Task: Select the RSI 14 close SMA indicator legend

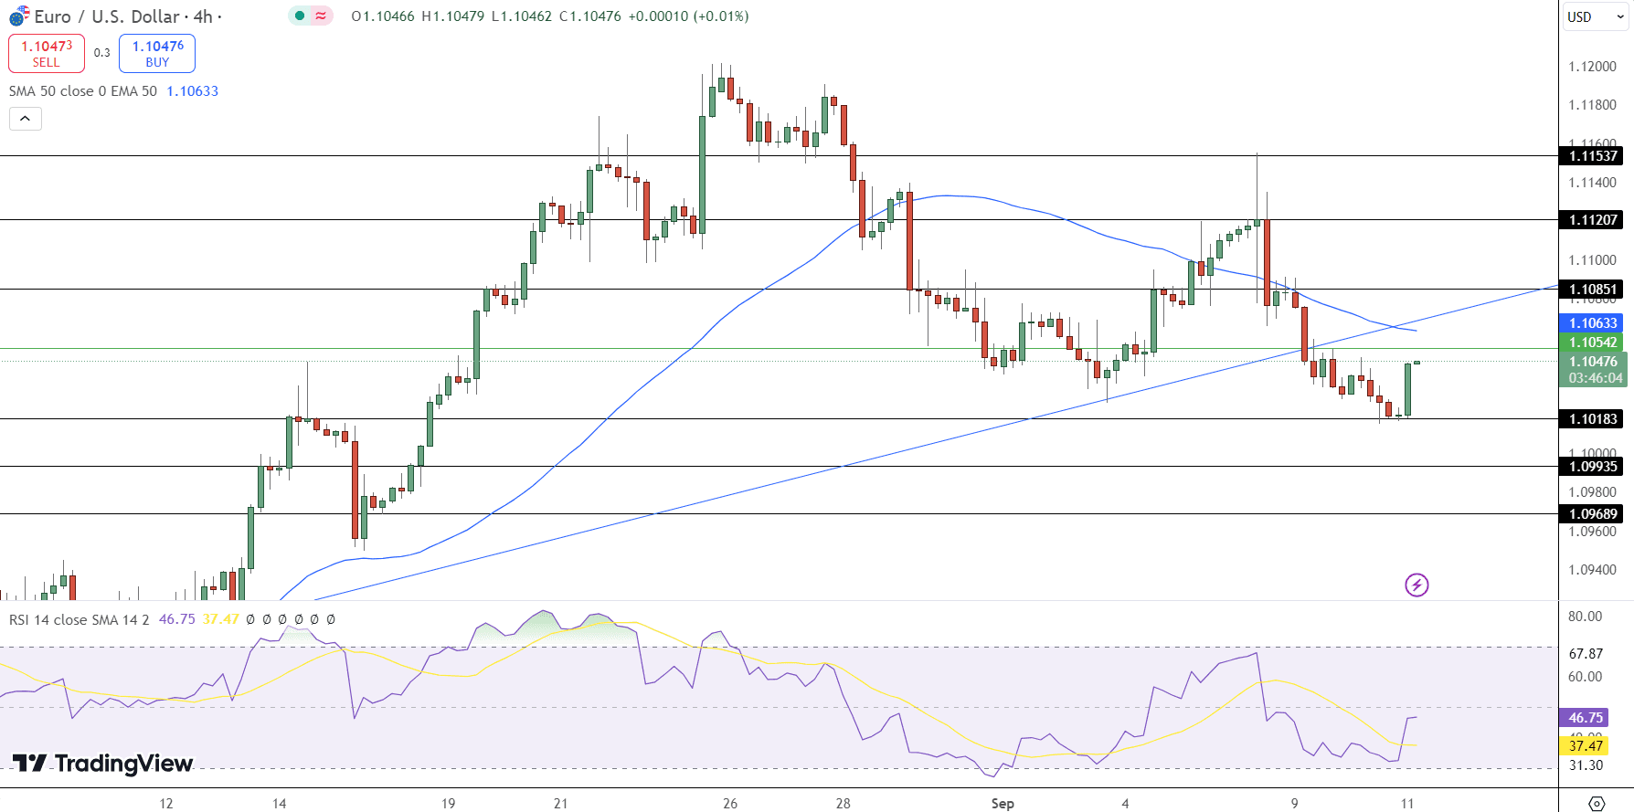Action: coord(79,619)
